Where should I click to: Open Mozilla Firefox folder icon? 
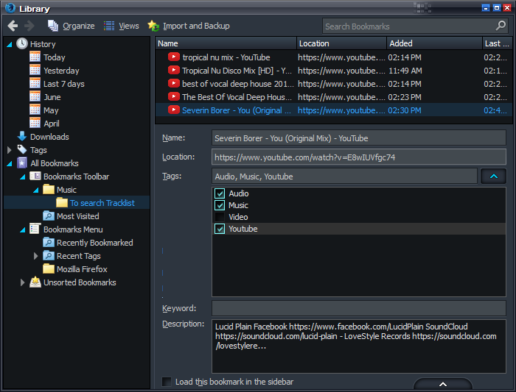click(49, 268)
